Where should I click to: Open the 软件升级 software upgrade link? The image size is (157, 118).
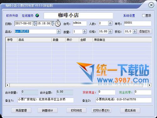[12, 16]
